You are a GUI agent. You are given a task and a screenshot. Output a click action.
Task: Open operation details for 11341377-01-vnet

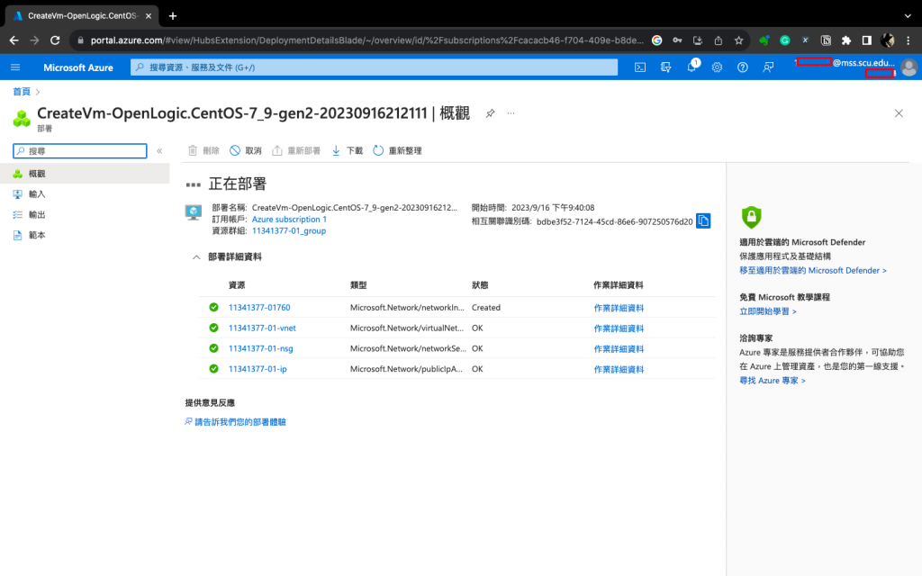[619, 328]
